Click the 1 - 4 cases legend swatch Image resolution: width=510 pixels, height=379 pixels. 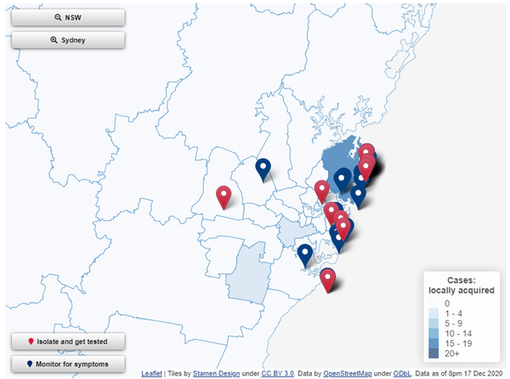click(x=433, y=314)
